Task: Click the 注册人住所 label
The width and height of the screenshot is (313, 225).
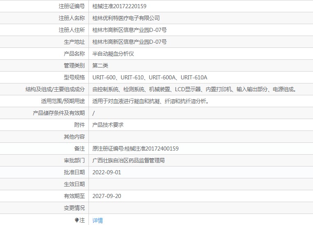Action: (x=72, y=30)
